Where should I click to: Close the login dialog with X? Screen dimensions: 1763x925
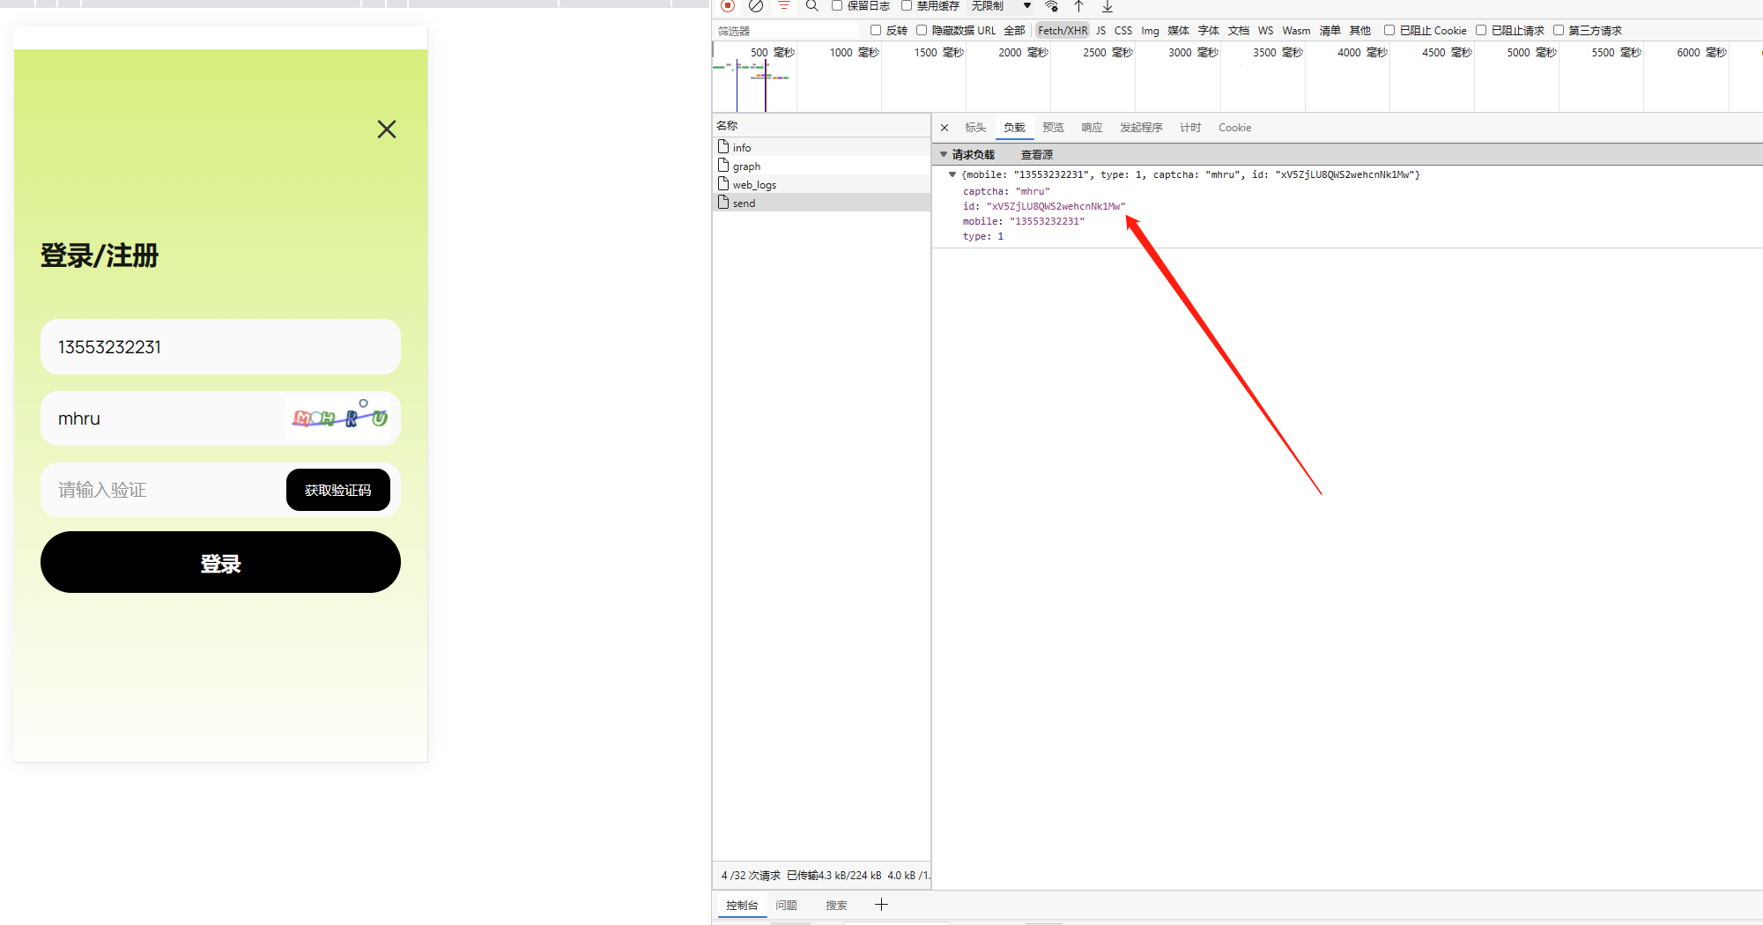coord(387,129)
